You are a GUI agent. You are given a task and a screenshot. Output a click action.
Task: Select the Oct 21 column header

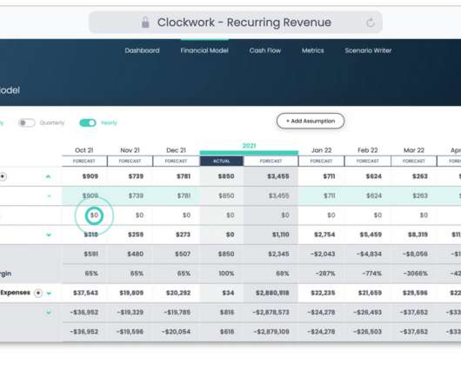click(84, 150)
